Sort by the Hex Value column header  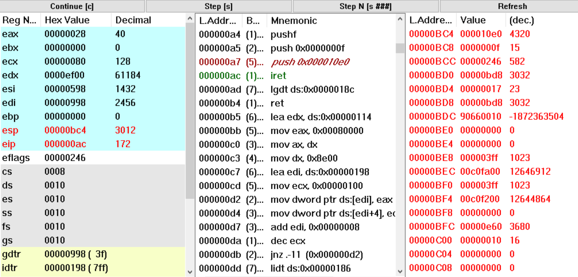tap(67, 20)
